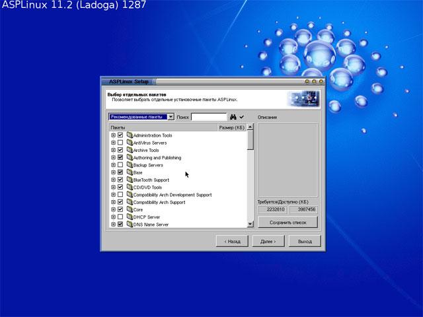Uncheck the Archive Tools checkbox
Image resolution: width=423 pixels, height=317 pixels.
(x=120, y=150)
